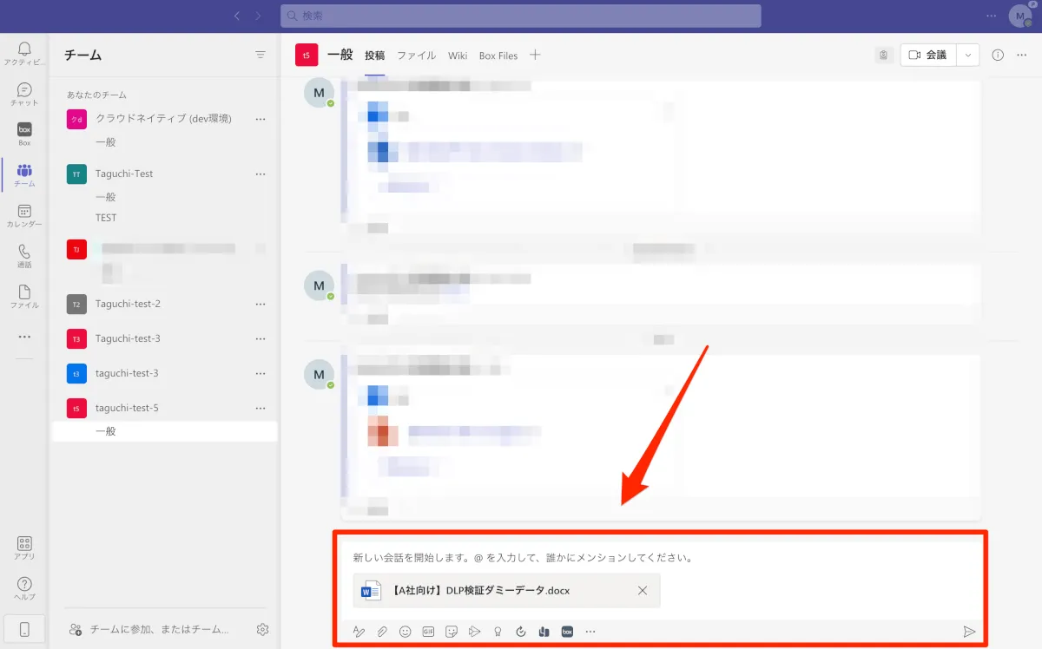The width and height of the screenshot is (1042, 649).
Task: Expand the 会議 button dropdown arrow
Action: 968,55
